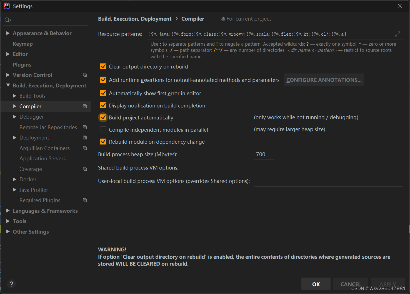Click Build, Execution, Deployment breadcrumb link
The height and width of the screenshot is (294, 410).
pyautogui.click(x=135, y=19)
